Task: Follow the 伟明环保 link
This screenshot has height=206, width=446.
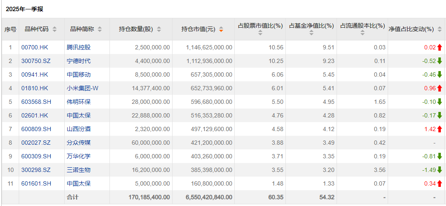Action: (x=78, y=102)
